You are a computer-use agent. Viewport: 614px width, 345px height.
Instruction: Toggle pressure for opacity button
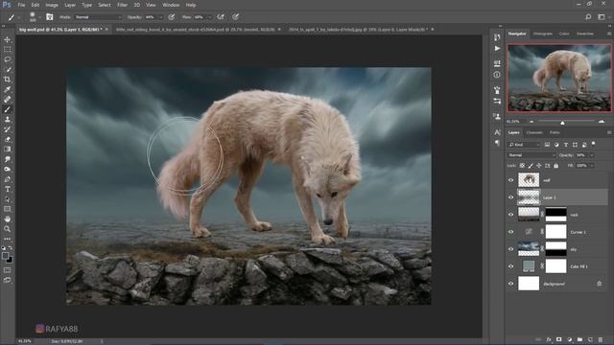pyautogui.click(x=172, y=17)
